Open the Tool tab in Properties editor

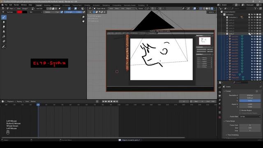coord(220,88)
